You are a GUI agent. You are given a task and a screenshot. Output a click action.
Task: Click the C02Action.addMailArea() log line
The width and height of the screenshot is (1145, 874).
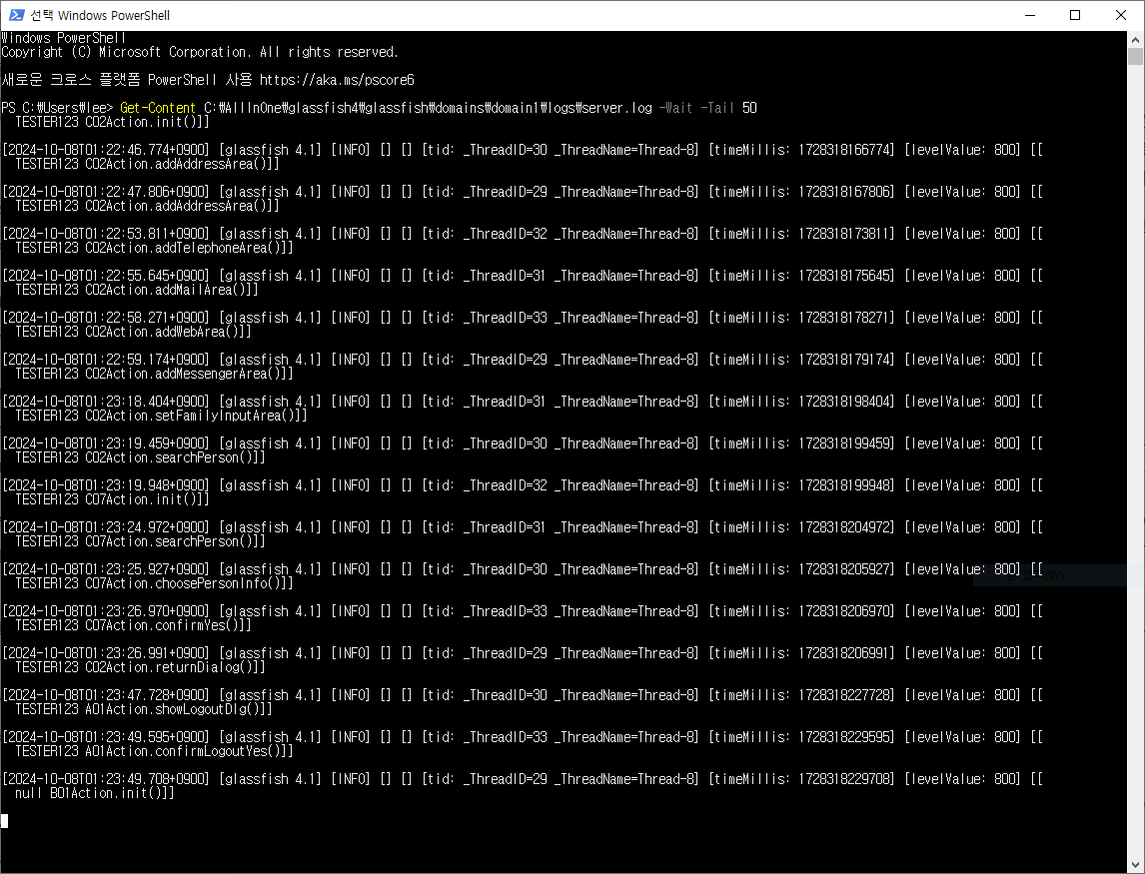[x=137, y=290]
